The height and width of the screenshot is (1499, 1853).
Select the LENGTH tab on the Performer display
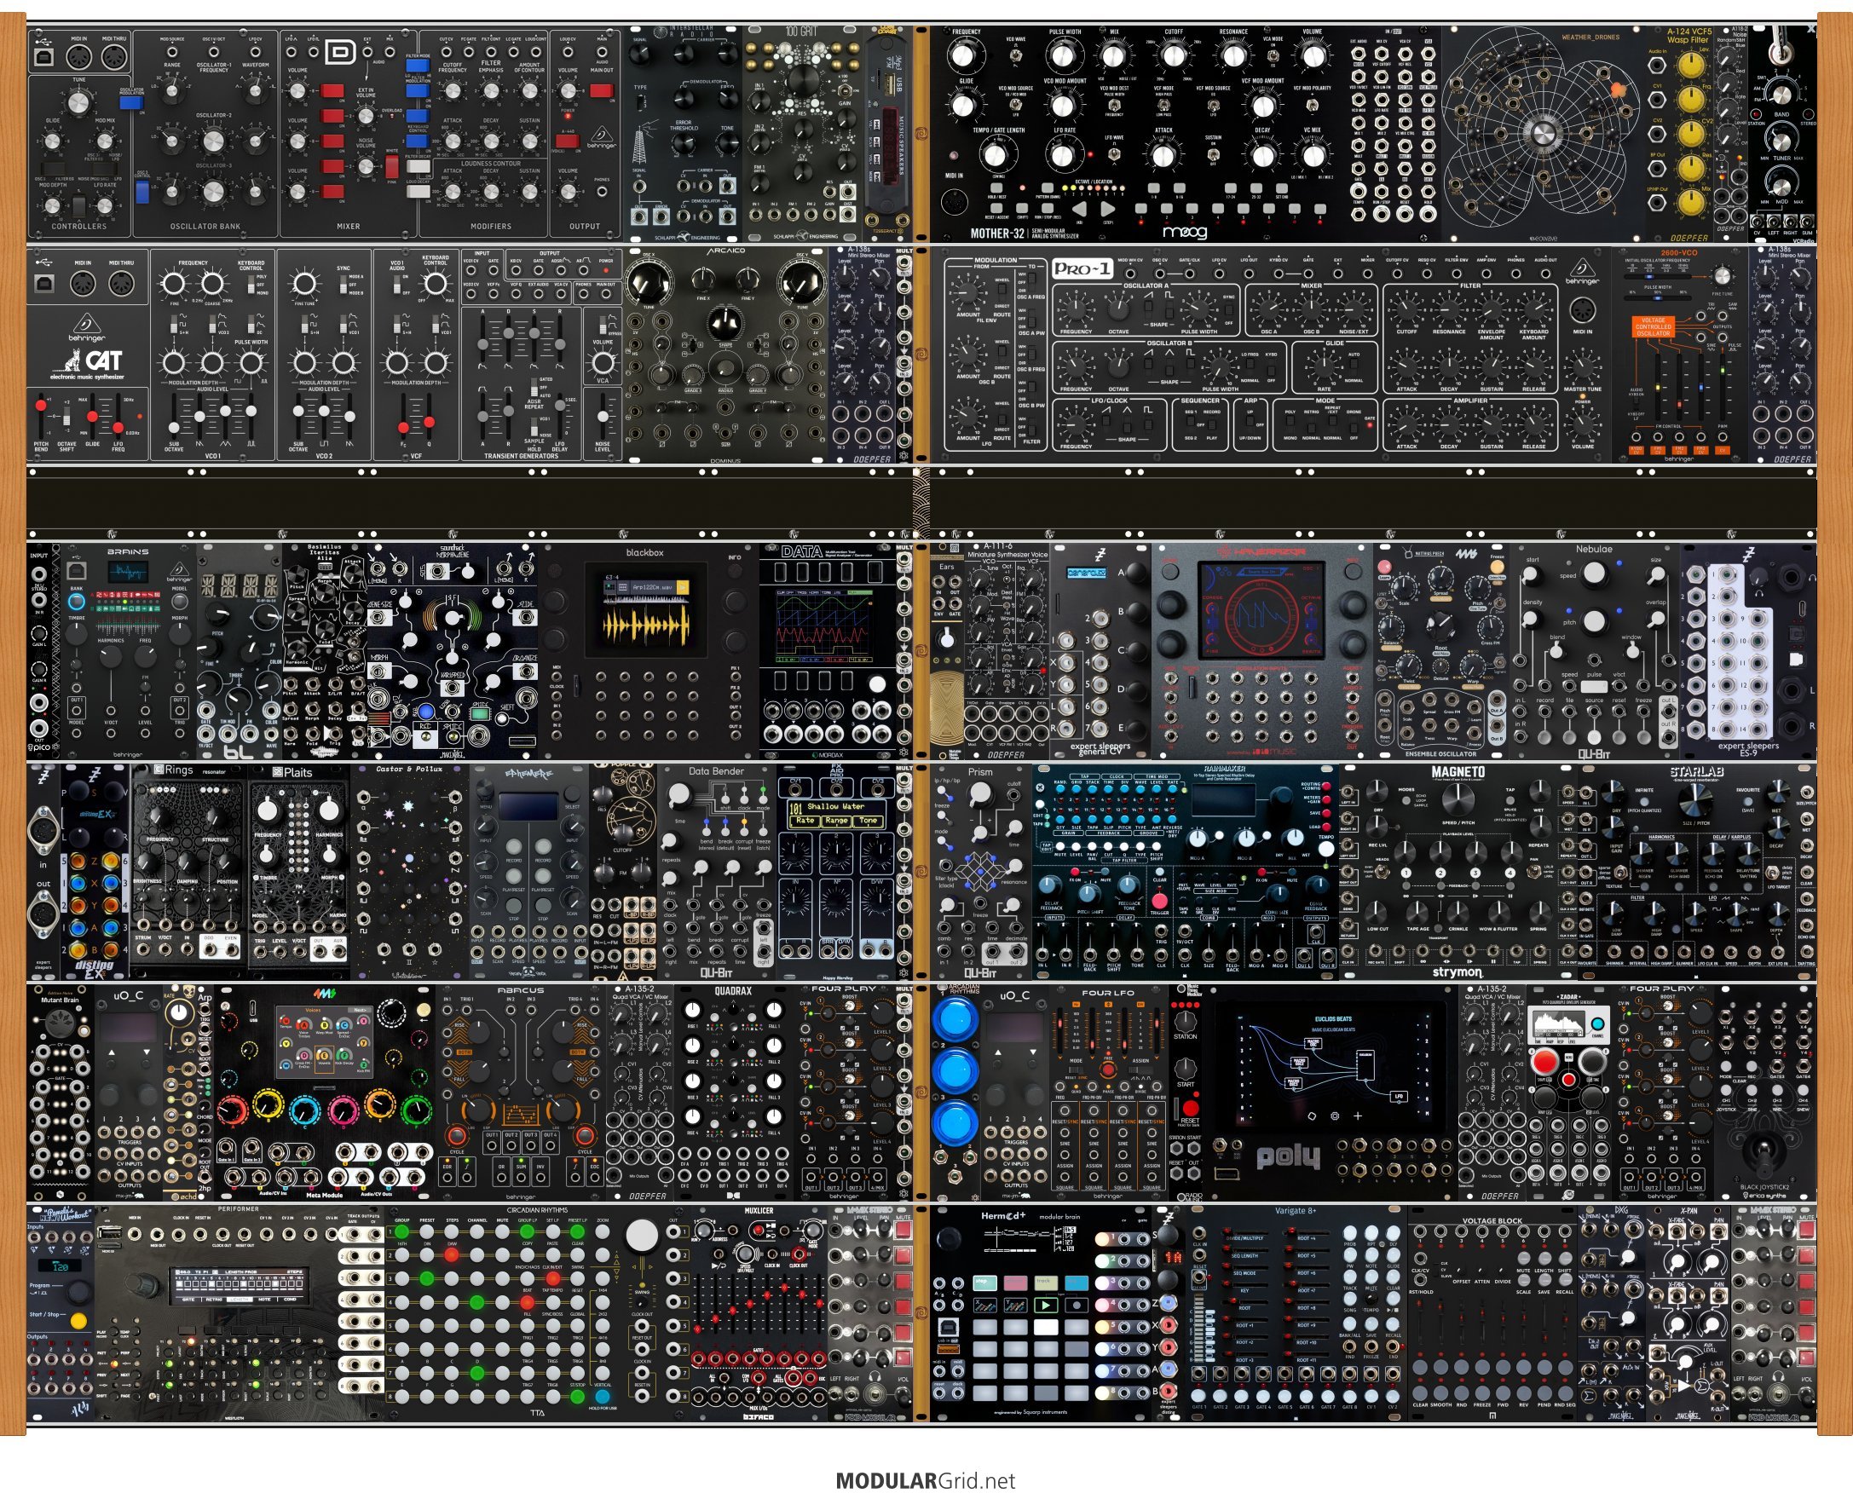[242, 1299]
